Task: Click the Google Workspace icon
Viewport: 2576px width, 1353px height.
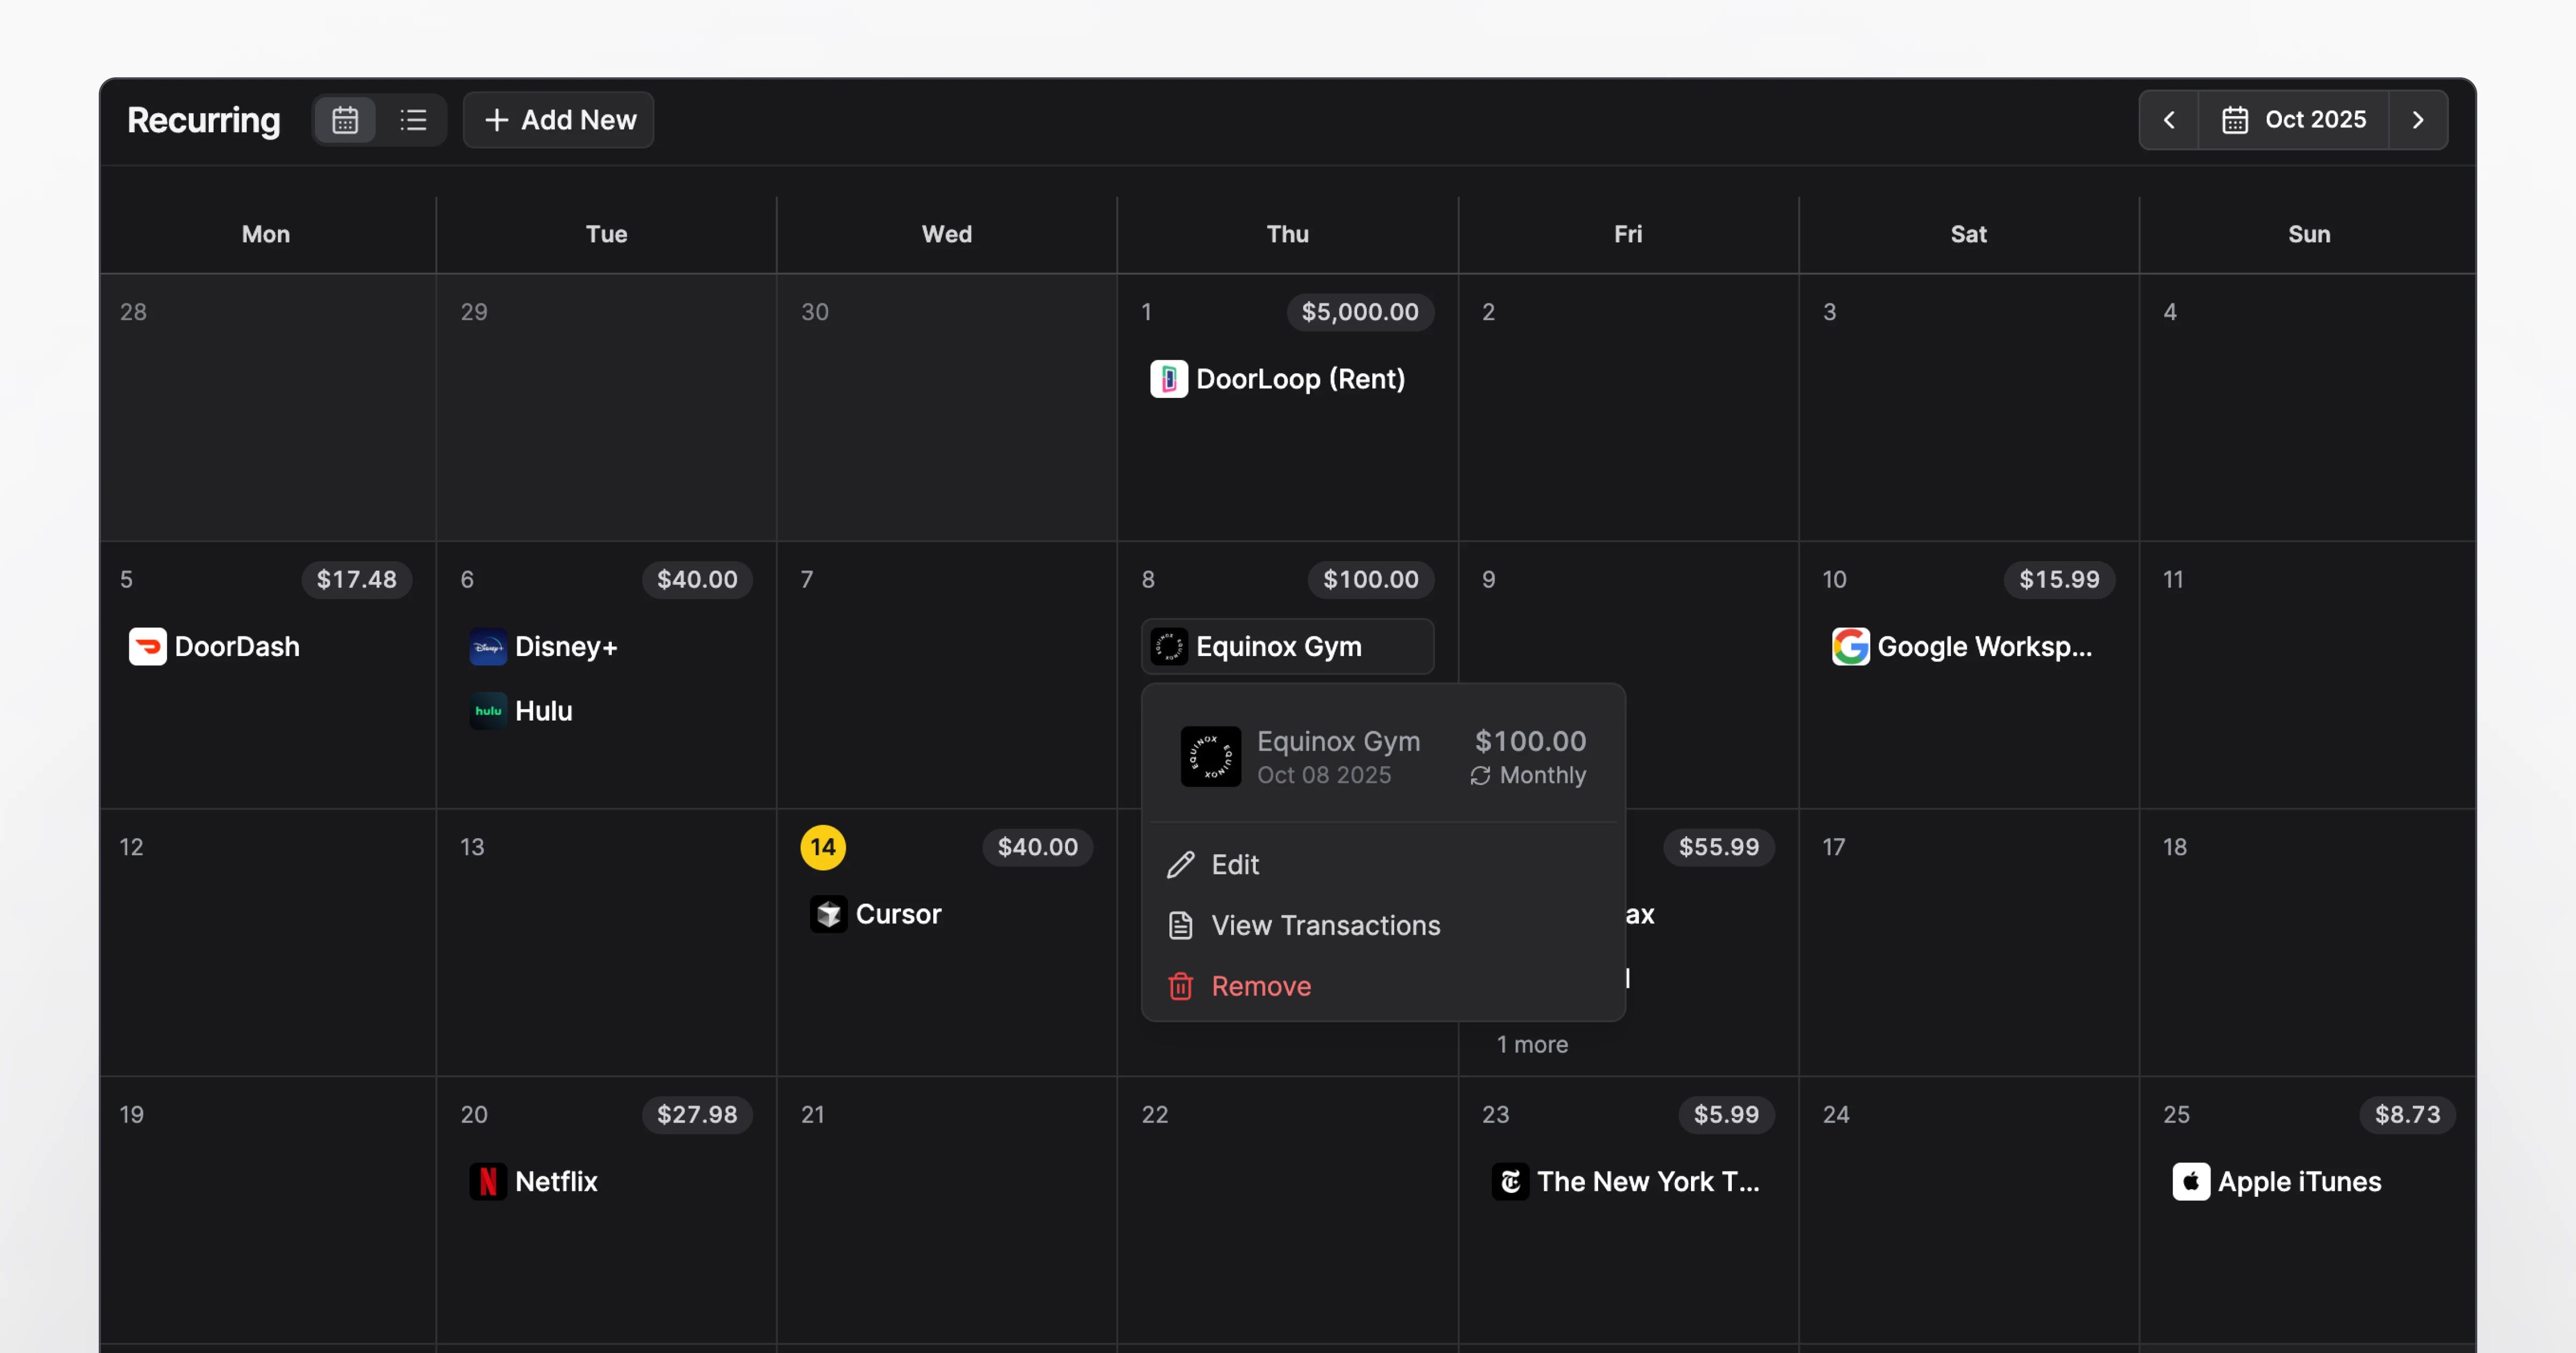Action: 1850,646
